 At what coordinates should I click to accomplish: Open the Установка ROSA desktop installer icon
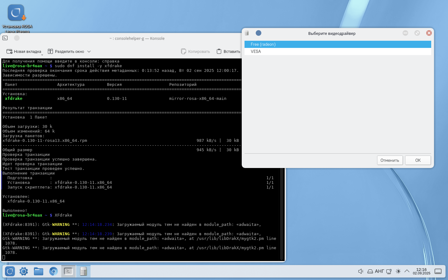[x=17, y=18]
